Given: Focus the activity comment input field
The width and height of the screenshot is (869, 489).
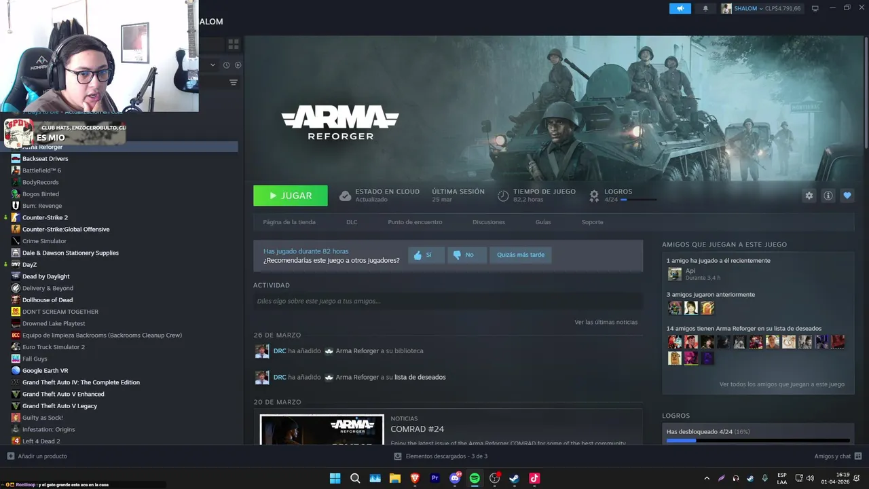Looking at the screenshot, I should 448,301.
